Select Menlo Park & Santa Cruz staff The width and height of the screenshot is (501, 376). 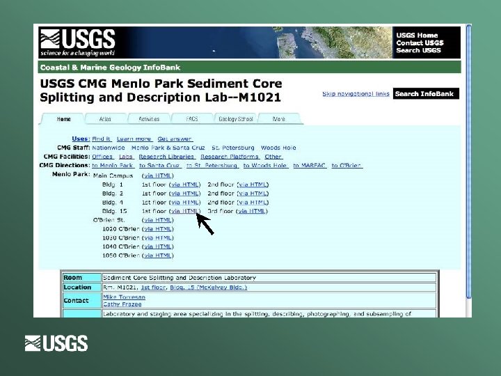(x=168, y=148)
